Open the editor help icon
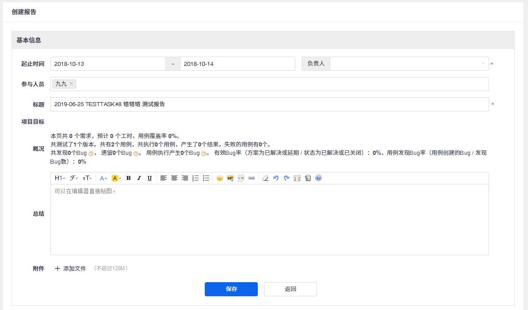 pos(318,178)
